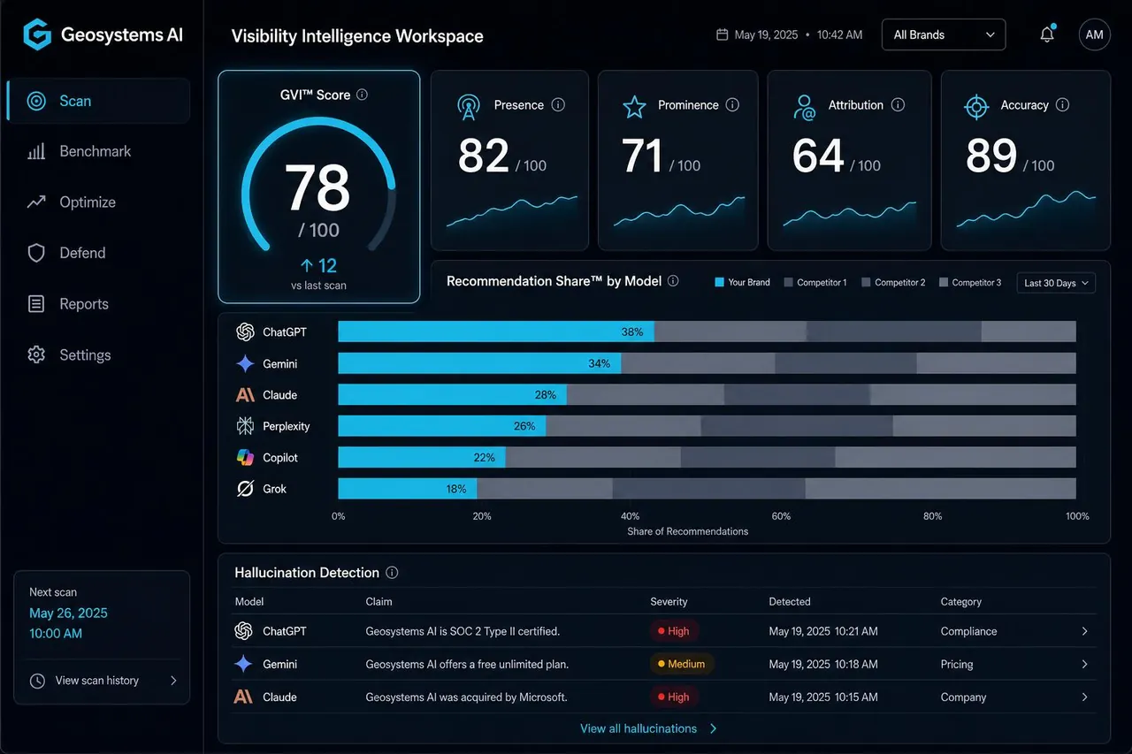Expand the ChatGPT SOC 2 hallucination row chevron
The height and width of the screenshot is (754, 1132).
(1085, 631)
